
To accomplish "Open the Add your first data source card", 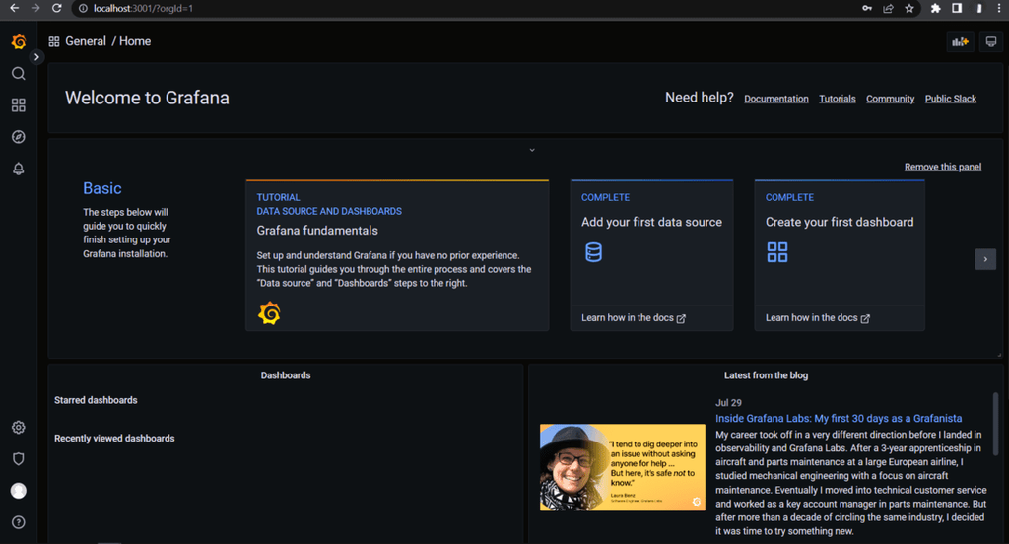I will 651,242.
